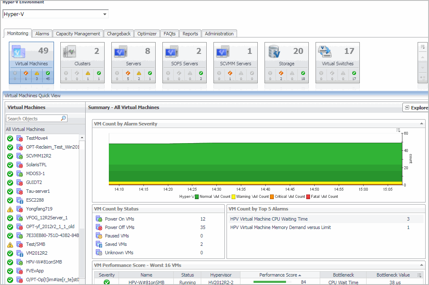Open HPV Virtual Machine CPU Waiting Time alarm
The image size is (429, 285).
tap(269, 219)
